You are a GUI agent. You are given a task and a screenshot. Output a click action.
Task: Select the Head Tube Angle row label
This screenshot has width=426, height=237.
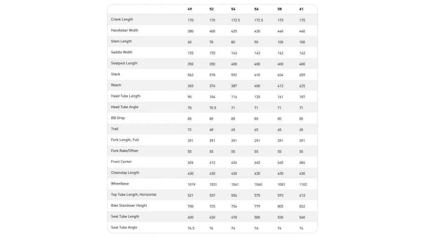click(x=124, y=107)
